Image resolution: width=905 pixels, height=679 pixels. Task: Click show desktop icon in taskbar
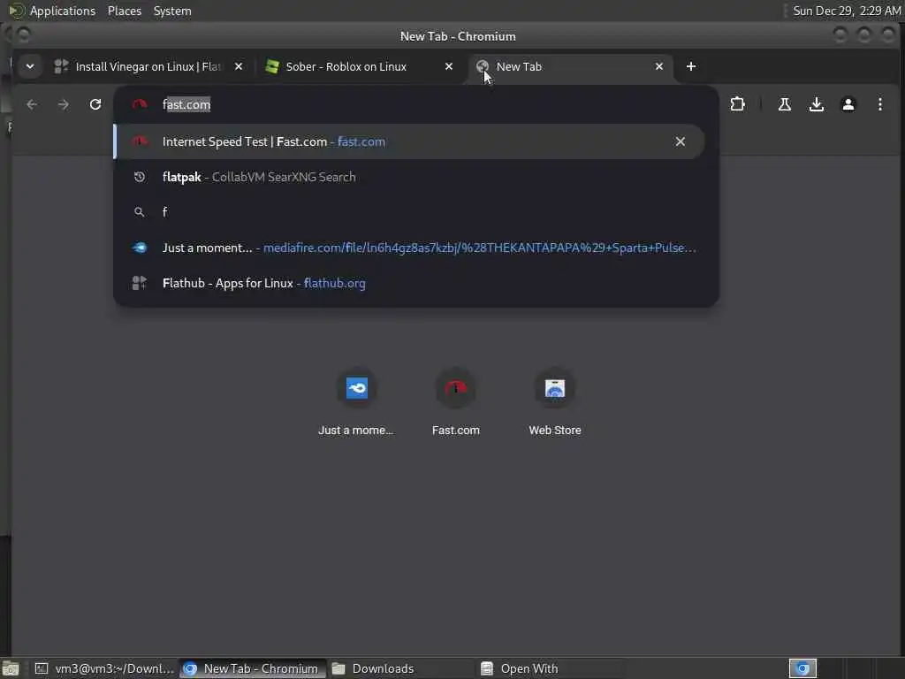[11, 668]
